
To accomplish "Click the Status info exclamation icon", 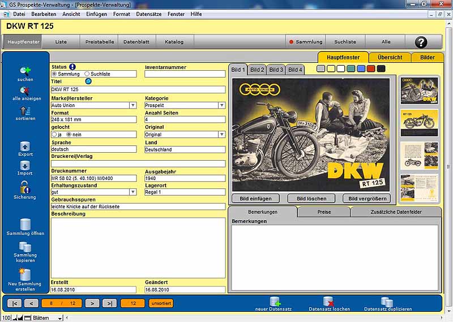I will (x=72, y=67).
